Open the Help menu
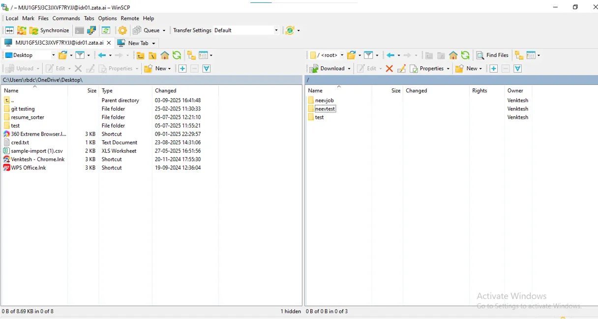The width and height of the screenshot is (598, 319). point(149,18)
